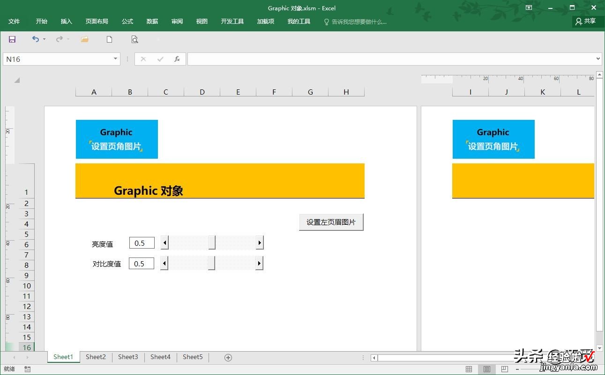Switch to Normal view in status bar

click(469, 369)
